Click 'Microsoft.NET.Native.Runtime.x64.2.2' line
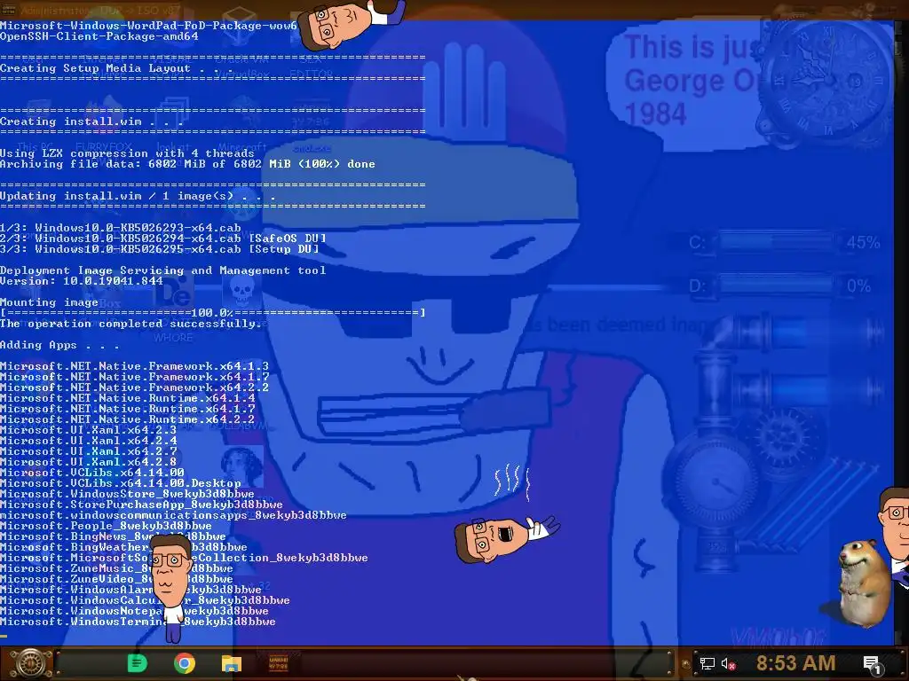 (127, 419)
